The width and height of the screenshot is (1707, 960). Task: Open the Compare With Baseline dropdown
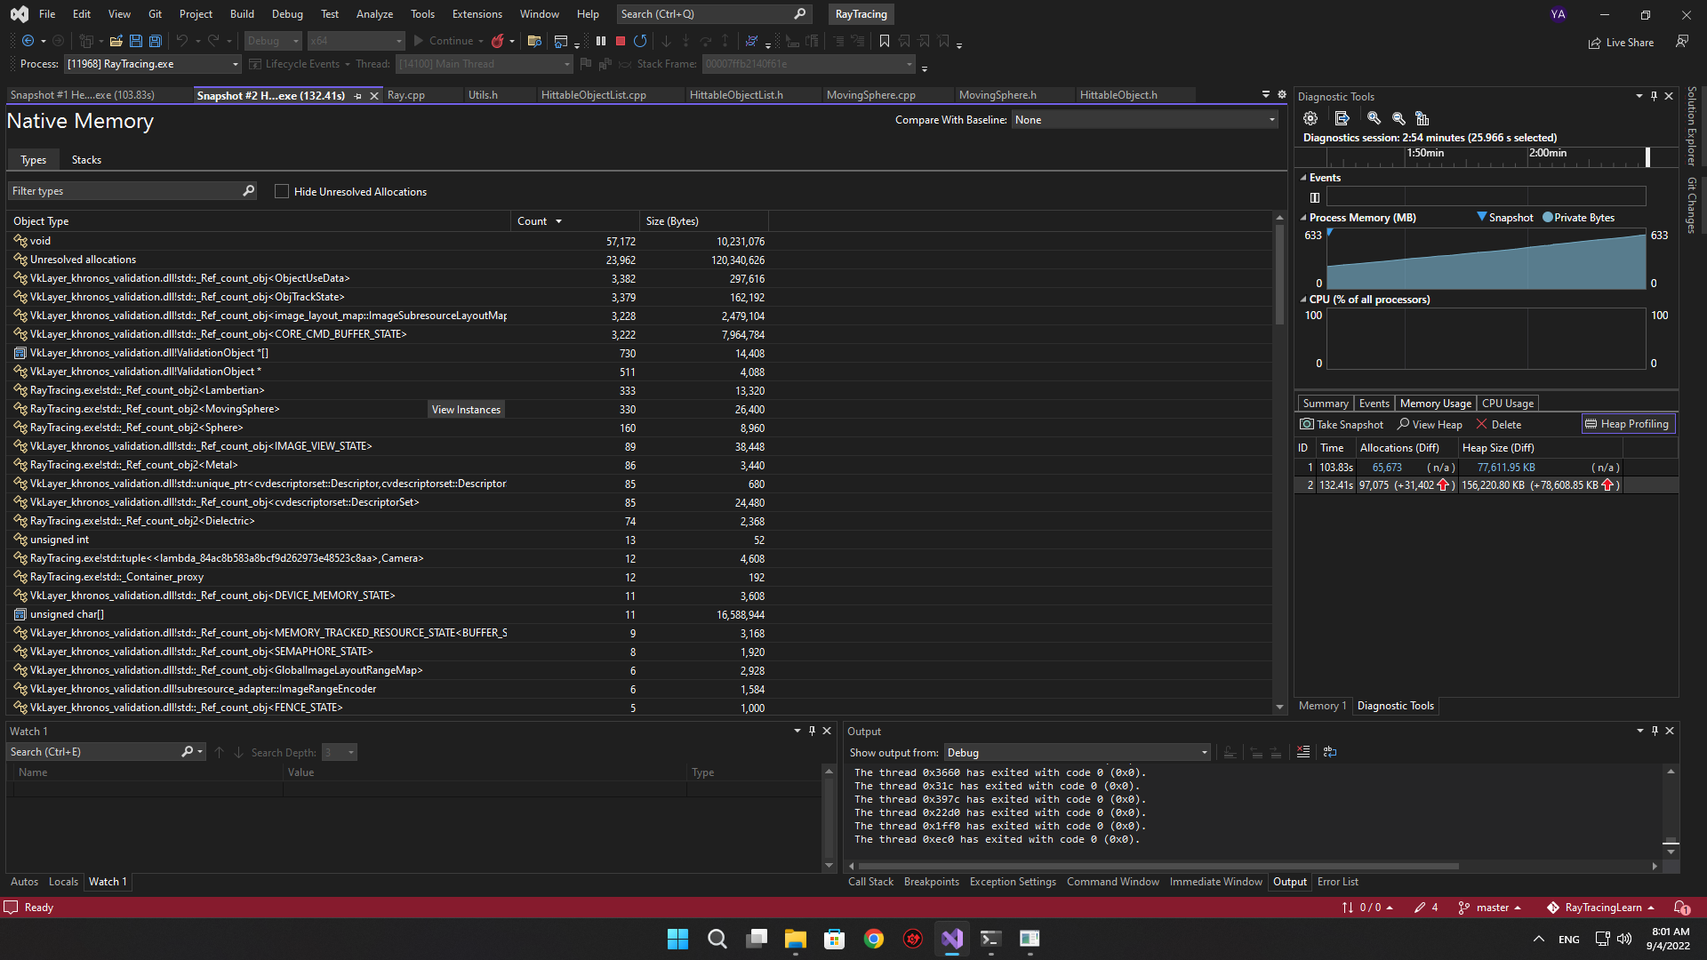(1145, 120)
